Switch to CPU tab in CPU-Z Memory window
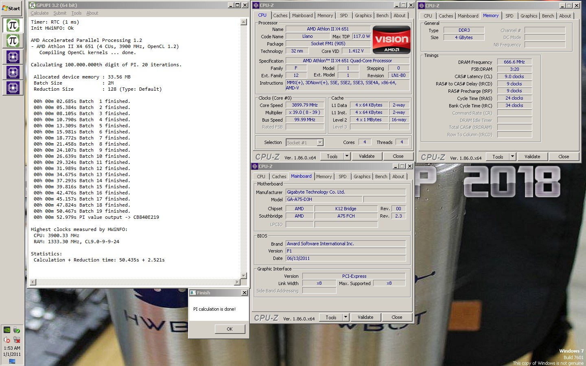 [428, 16]
